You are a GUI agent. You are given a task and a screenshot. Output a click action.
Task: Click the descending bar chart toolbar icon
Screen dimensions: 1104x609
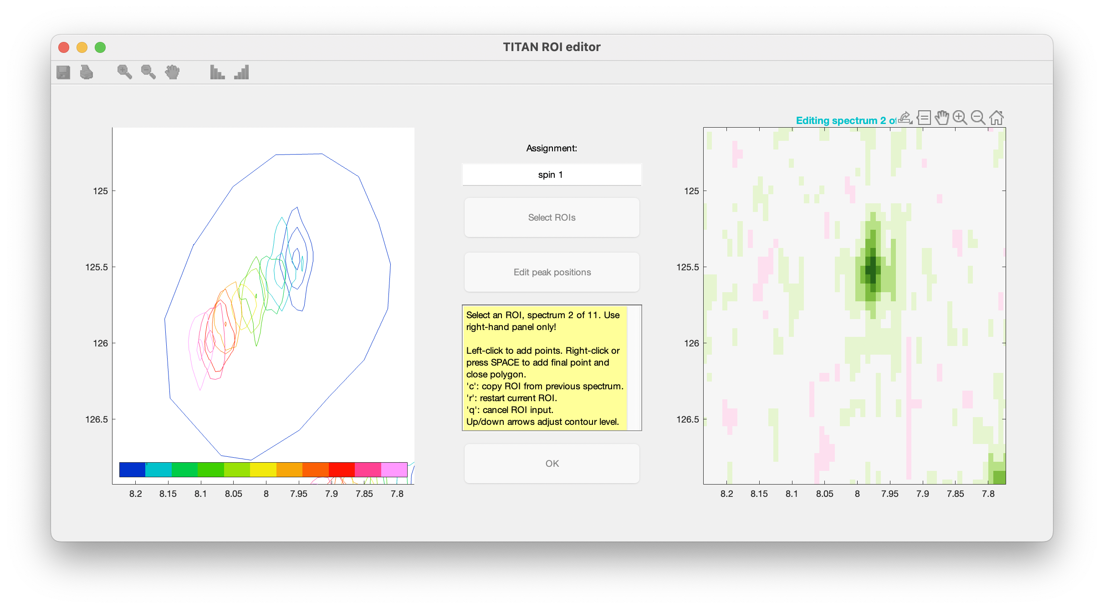(217, 72)
